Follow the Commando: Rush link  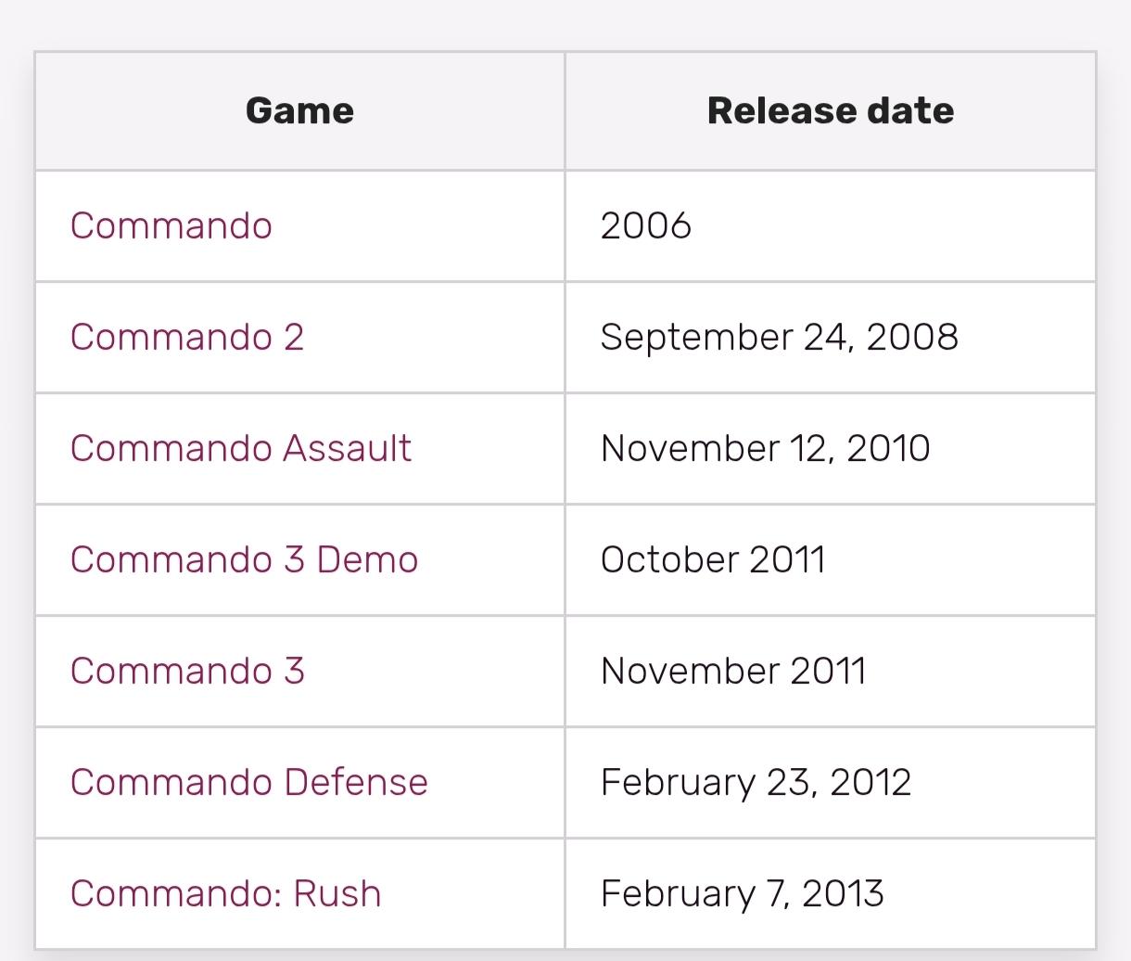click(x=225, y=894)
